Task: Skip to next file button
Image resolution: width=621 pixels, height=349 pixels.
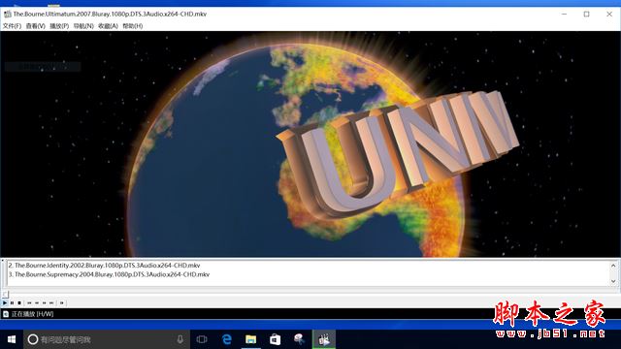Action: coord(51,303)
